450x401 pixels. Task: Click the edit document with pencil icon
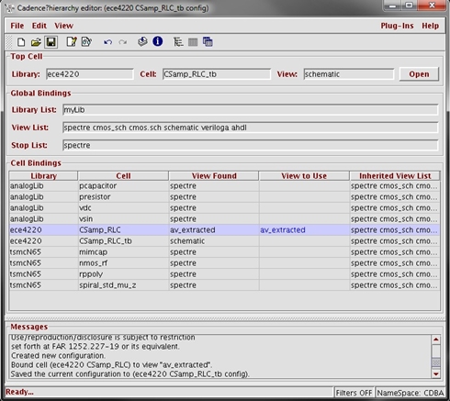(72, 42)
